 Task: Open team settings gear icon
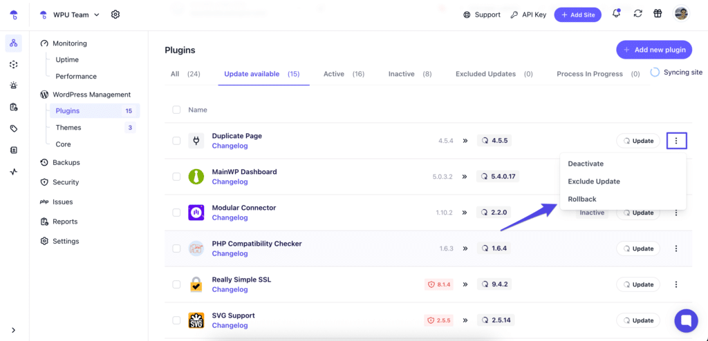(115, 14)
